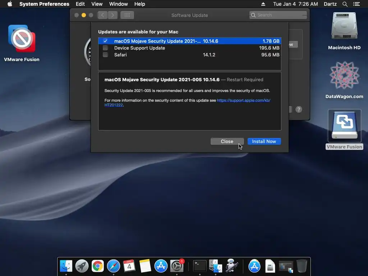Click Install Now button
This screenshot has width=368, height=276.
tap(264, 141)
